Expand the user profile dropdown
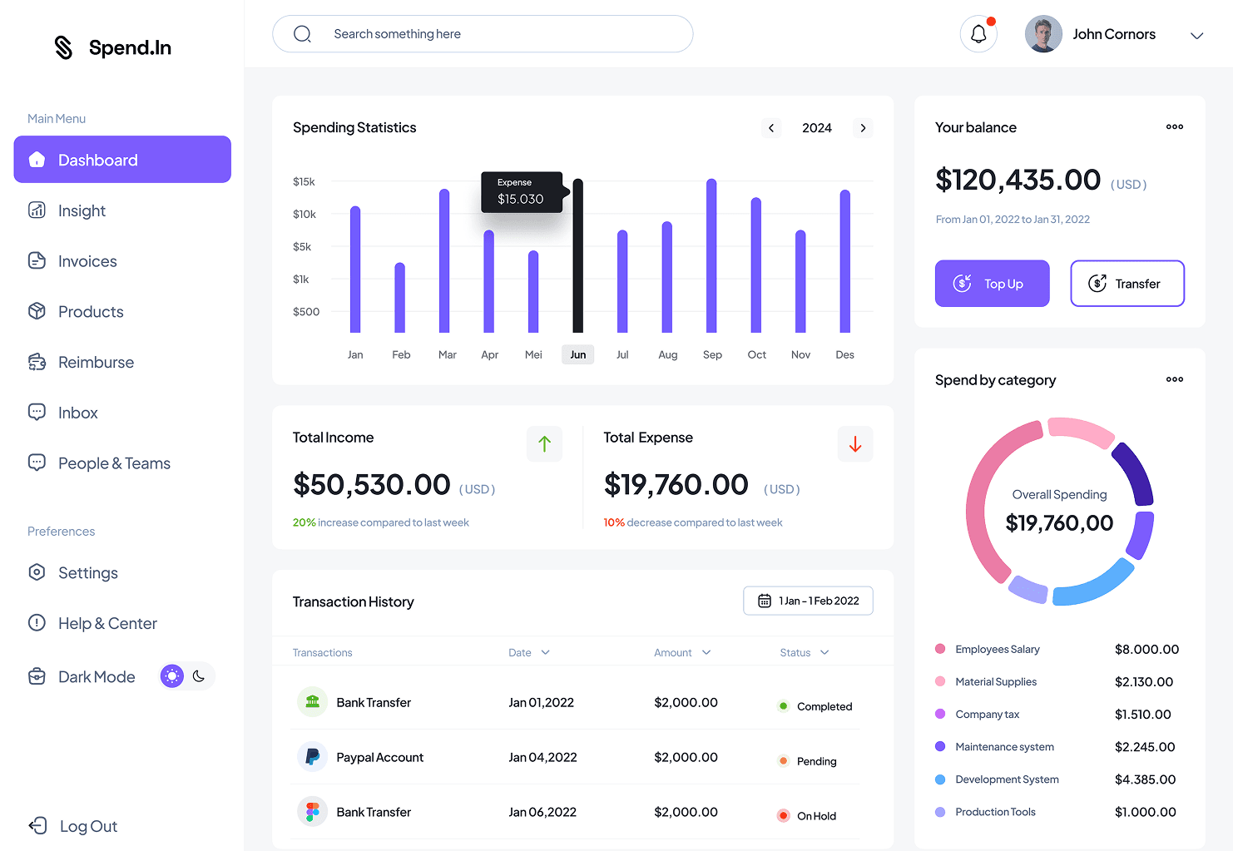The image size is (1233, 851). click(1196, 35)
